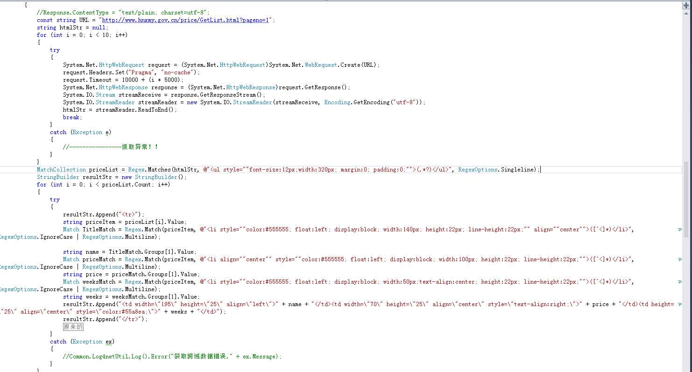Open the hnxmy.gov.cn GetList.html URL link
Image resolution: width=692 pixels, height=372 pixels.
[x=185, y=20]
